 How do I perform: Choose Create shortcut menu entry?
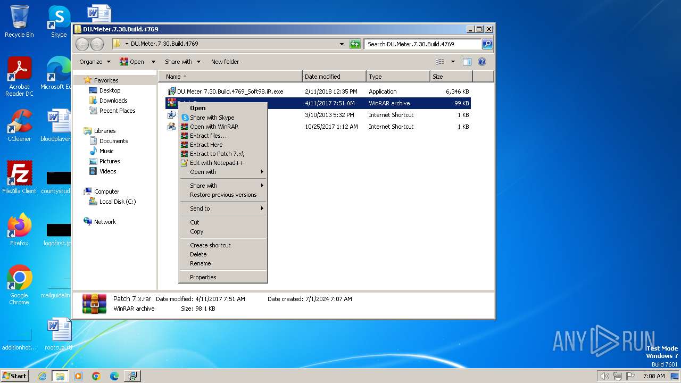[x=223, y=245]
